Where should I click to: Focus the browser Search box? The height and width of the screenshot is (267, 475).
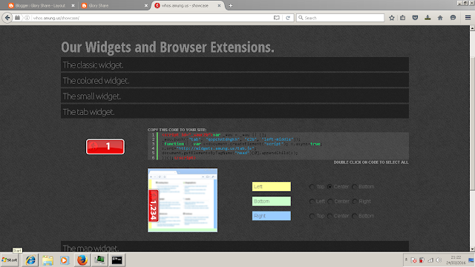(x=340, y=18)
